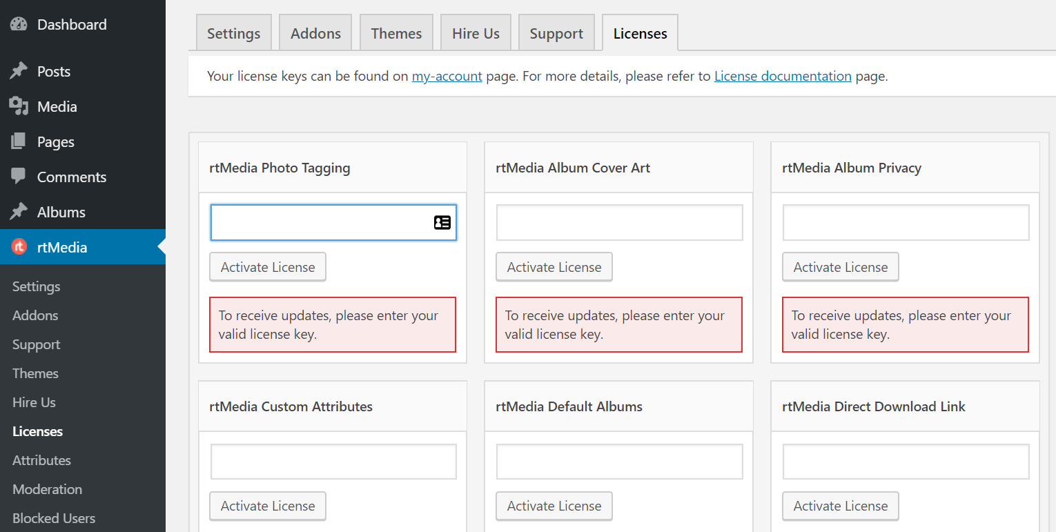
Task: Open the License documentation page
Action: [x=783, y=76]
